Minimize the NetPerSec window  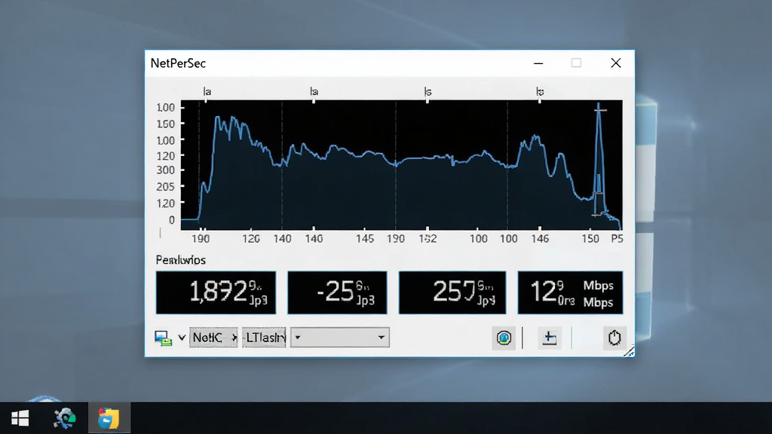[x=538, y=63]
